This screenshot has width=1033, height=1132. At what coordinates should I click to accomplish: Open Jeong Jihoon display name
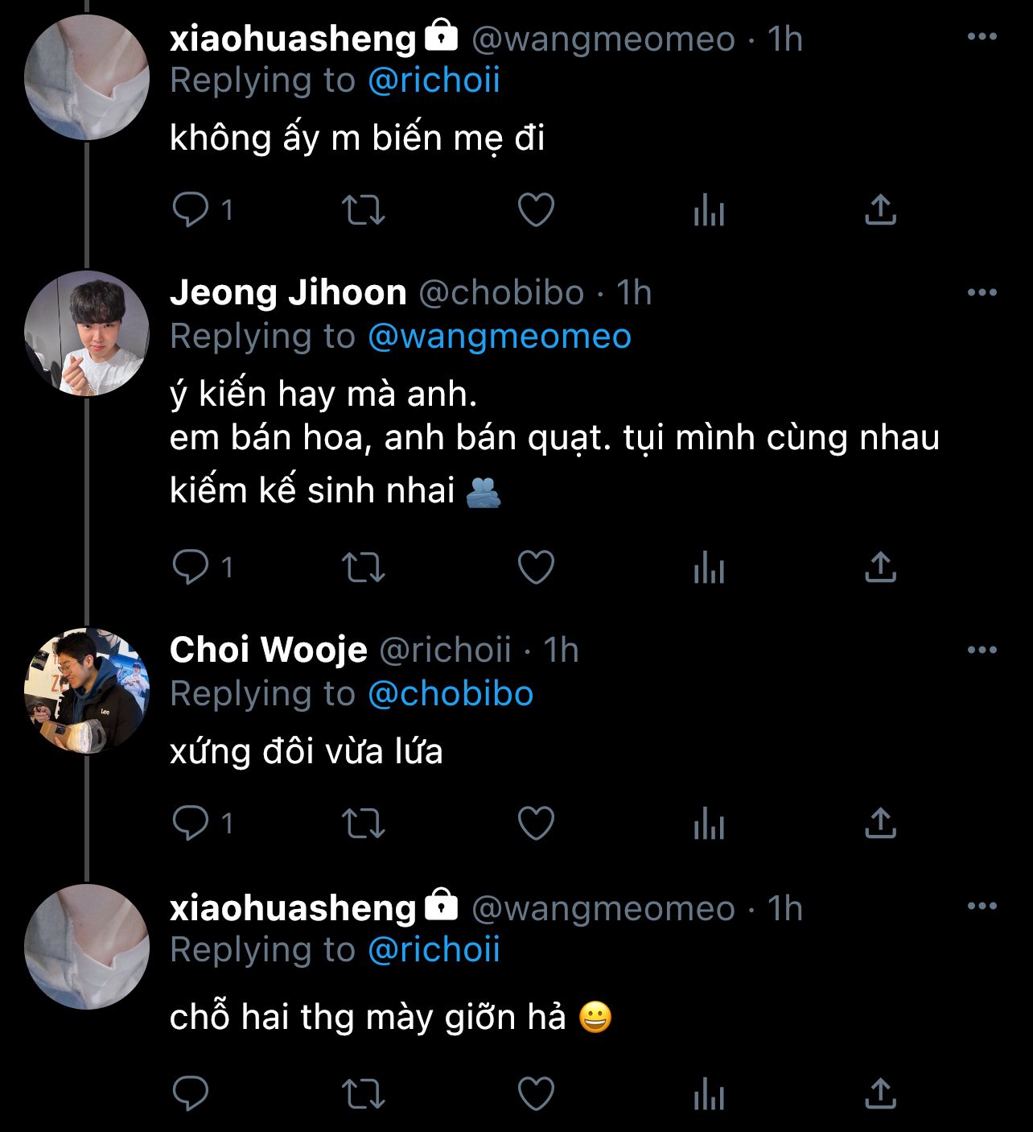[x=288, y=292]
